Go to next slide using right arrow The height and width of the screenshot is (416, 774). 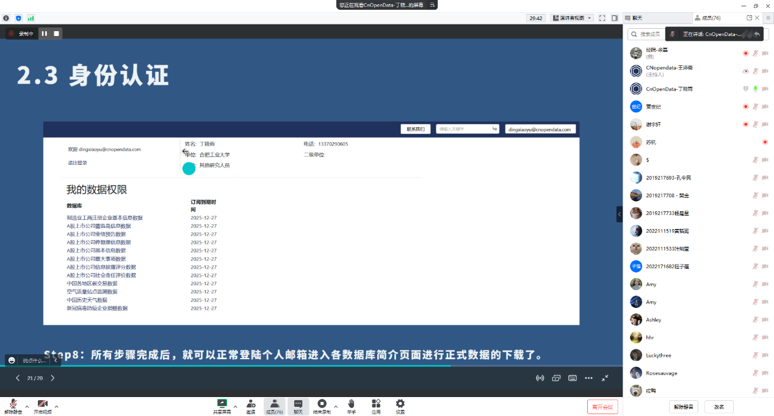click(x=52, y=378)
